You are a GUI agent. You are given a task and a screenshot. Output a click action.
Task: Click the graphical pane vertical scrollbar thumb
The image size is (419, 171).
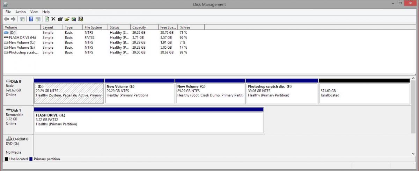pyautogui.click(x=414, y=107)
